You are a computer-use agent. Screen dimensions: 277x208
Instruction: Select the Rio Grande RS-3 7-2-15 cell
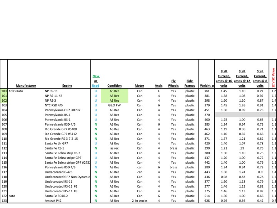61,139
